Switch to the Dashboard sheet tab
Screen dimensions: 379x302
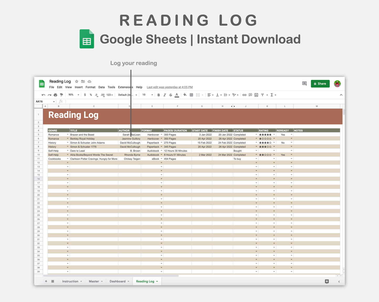(117, 281)
